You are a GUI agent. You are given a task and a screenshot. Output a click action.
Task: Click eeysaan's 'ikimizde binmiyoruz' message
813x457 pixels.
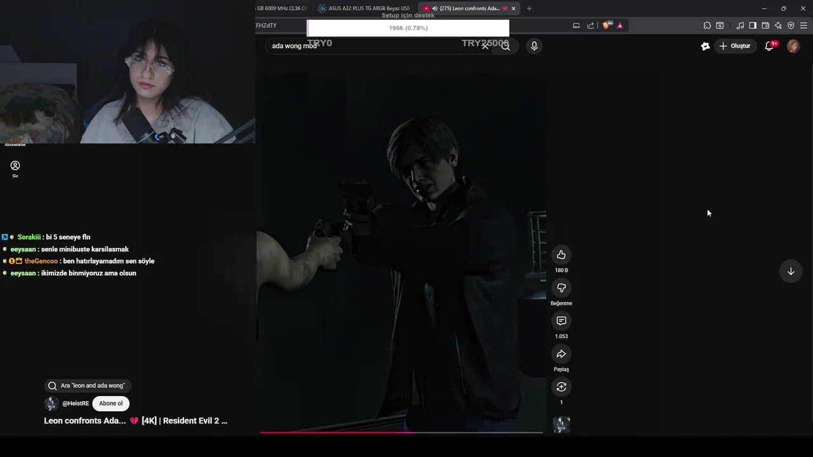point(88,273)
